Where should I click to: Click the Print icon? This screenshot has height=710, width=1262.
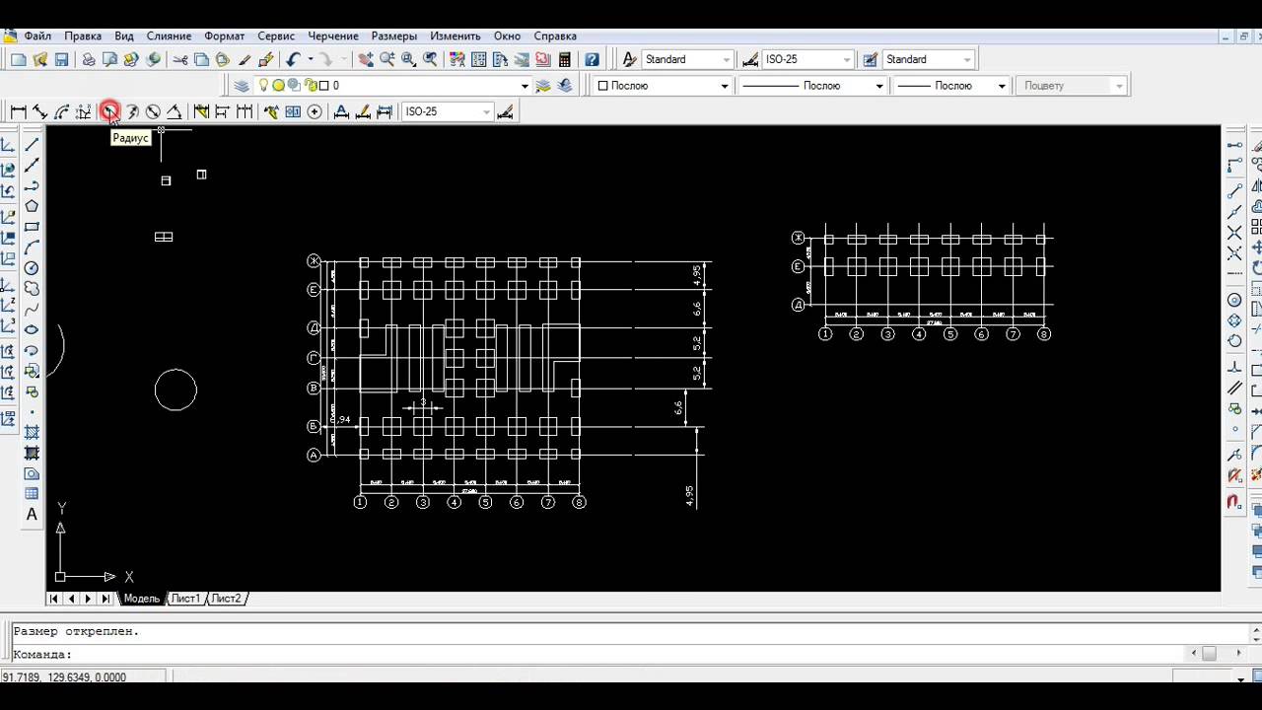88,59
